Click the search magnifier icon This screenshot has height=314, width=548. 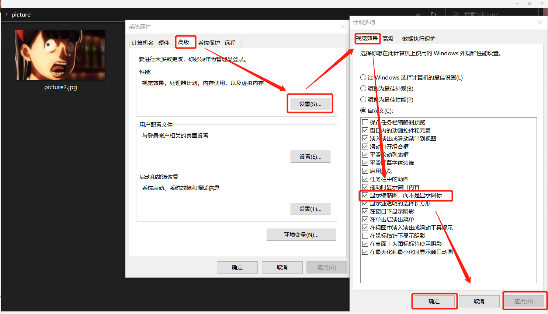(456, 14)
